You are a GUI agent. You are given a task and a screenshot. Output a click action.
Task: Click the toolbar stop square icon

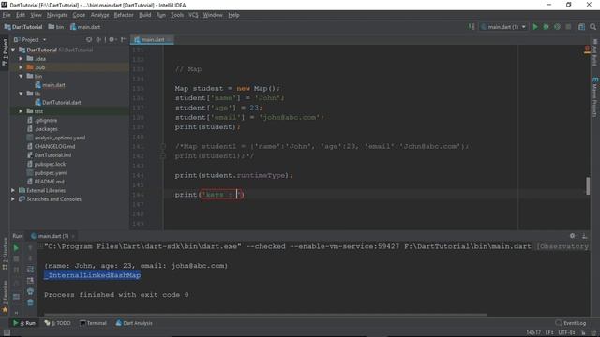568,27
